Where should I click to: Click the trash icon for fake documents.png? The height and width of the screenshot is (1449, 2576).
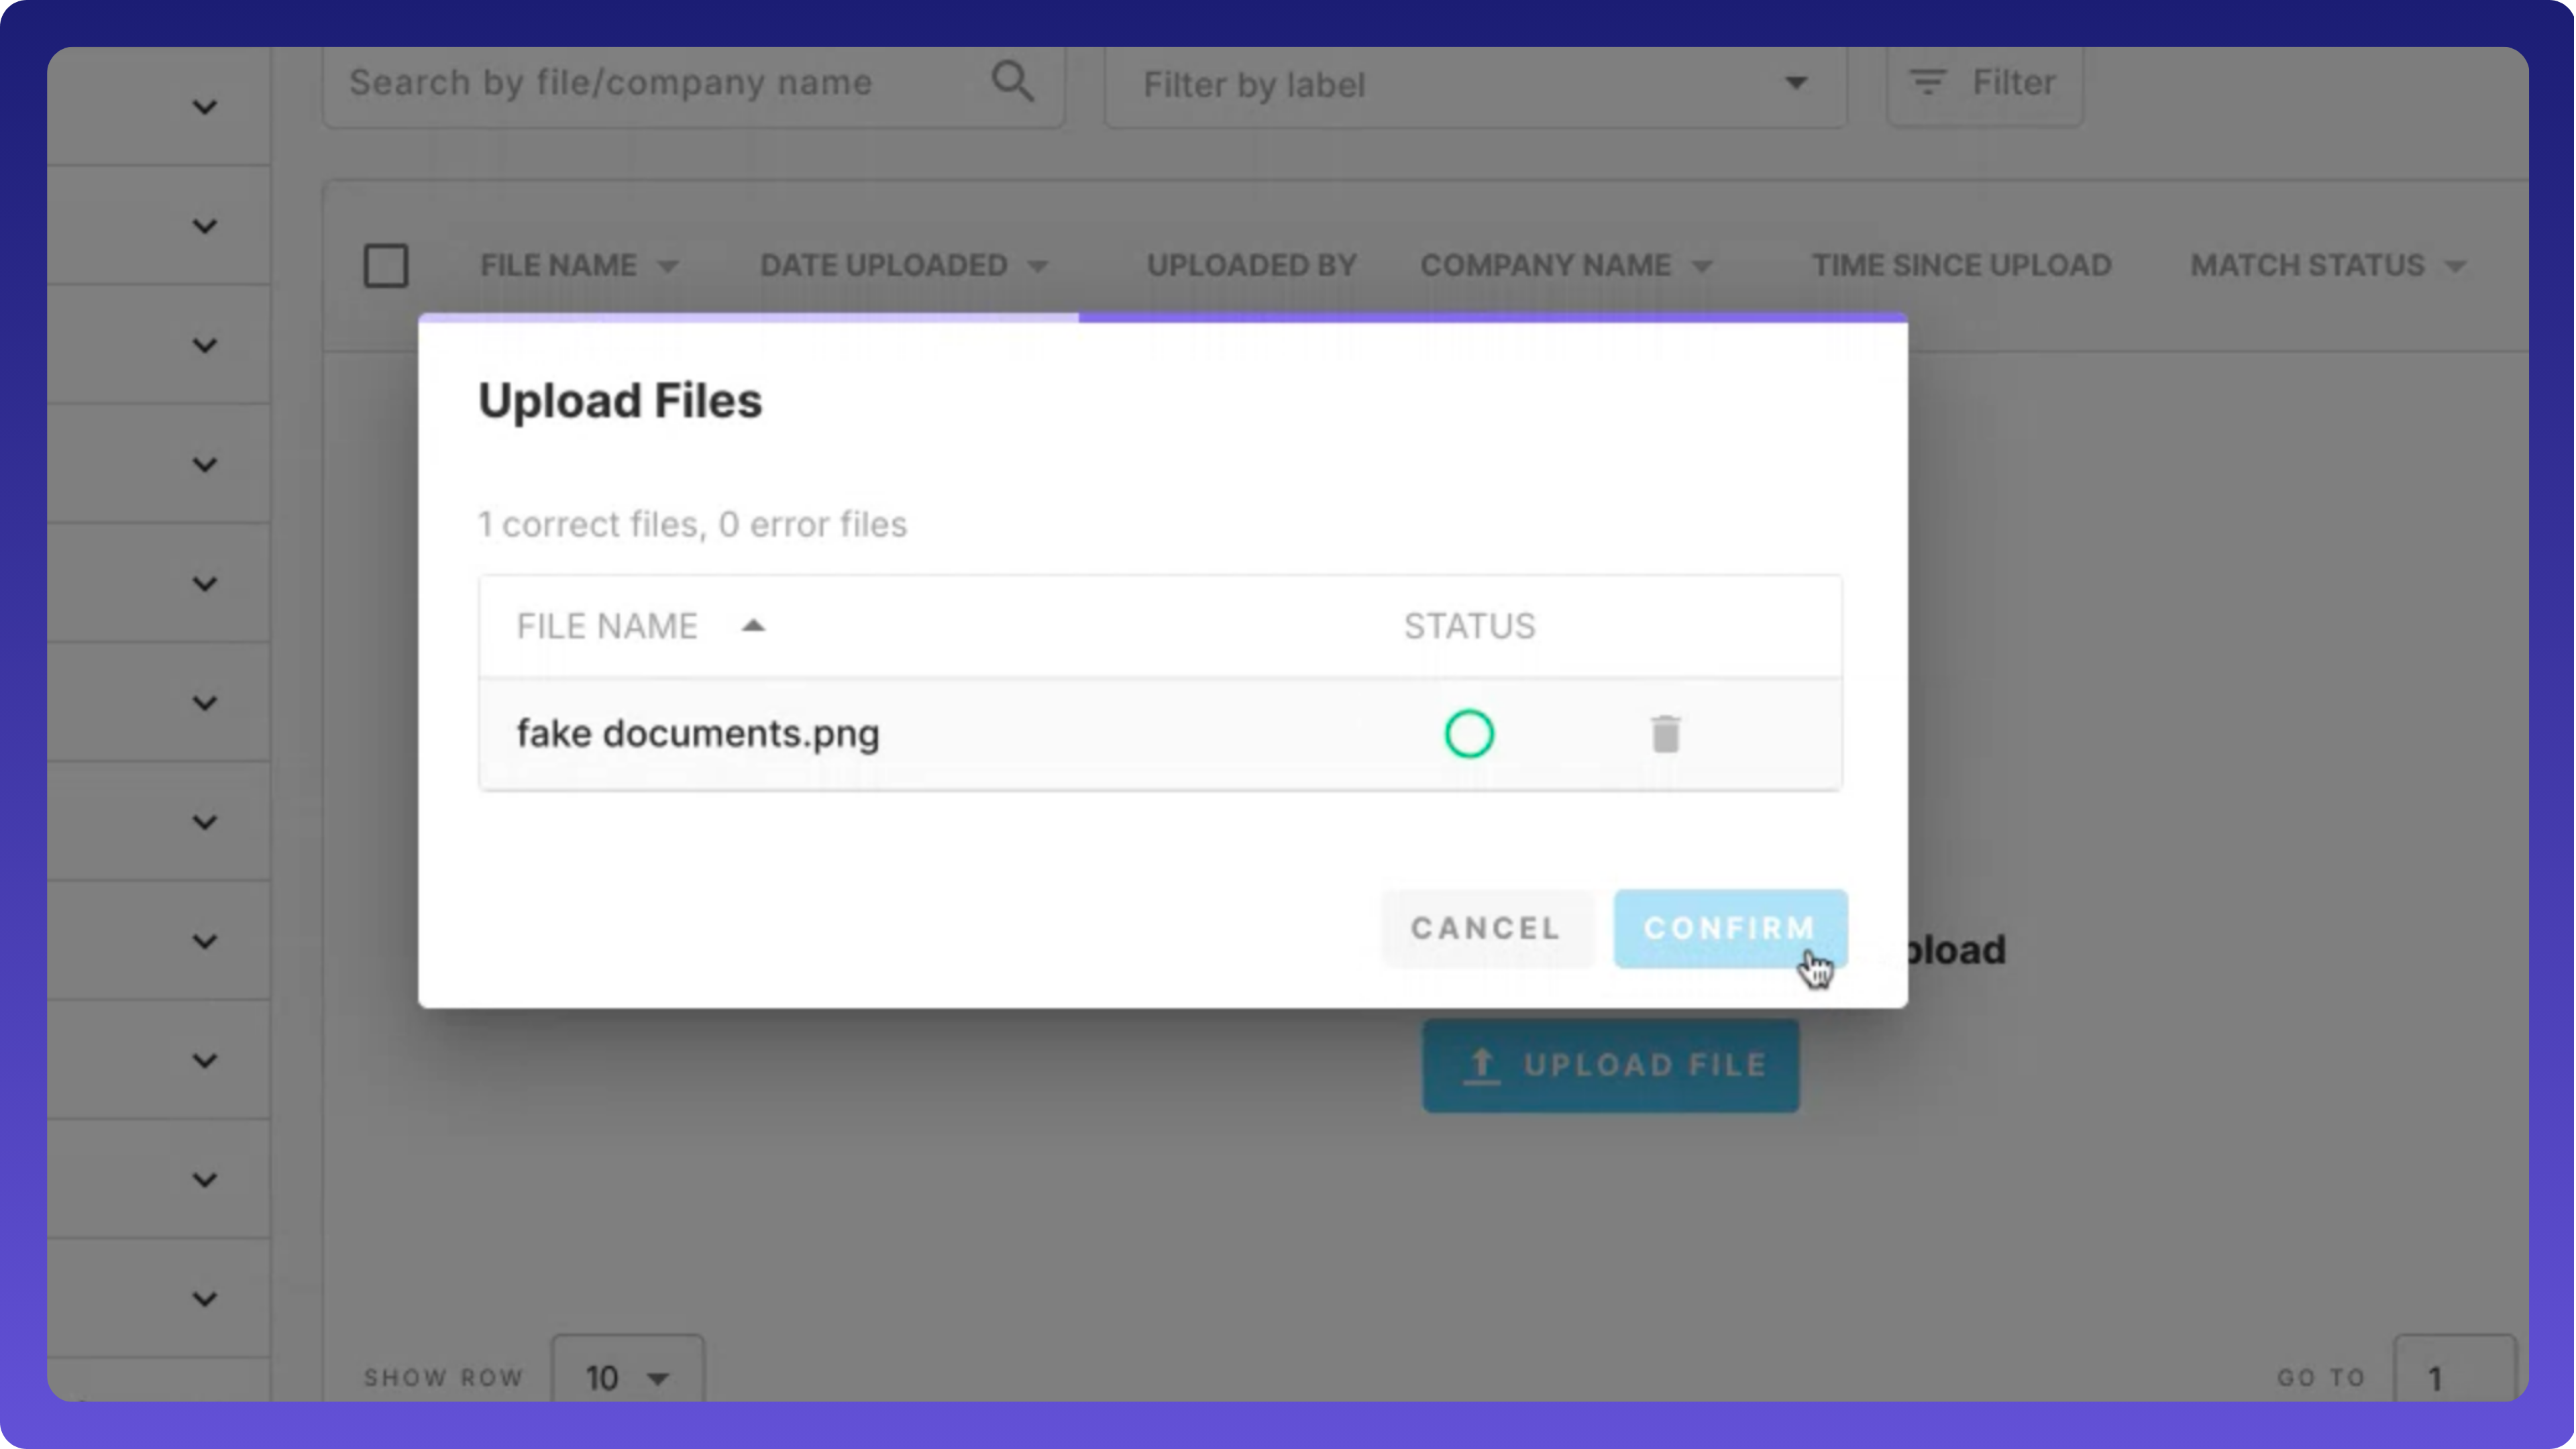tap(1665, 734)
